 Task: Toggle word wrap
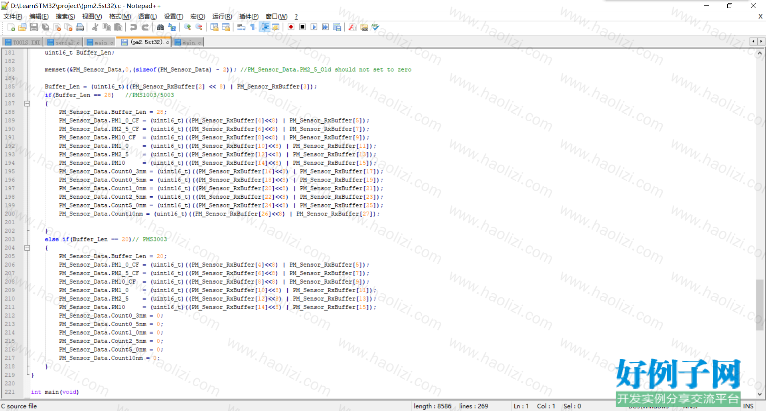241,27
